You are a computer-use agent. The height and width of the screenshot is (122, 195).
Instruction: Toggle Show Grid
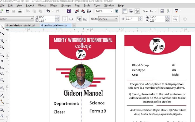131,11
